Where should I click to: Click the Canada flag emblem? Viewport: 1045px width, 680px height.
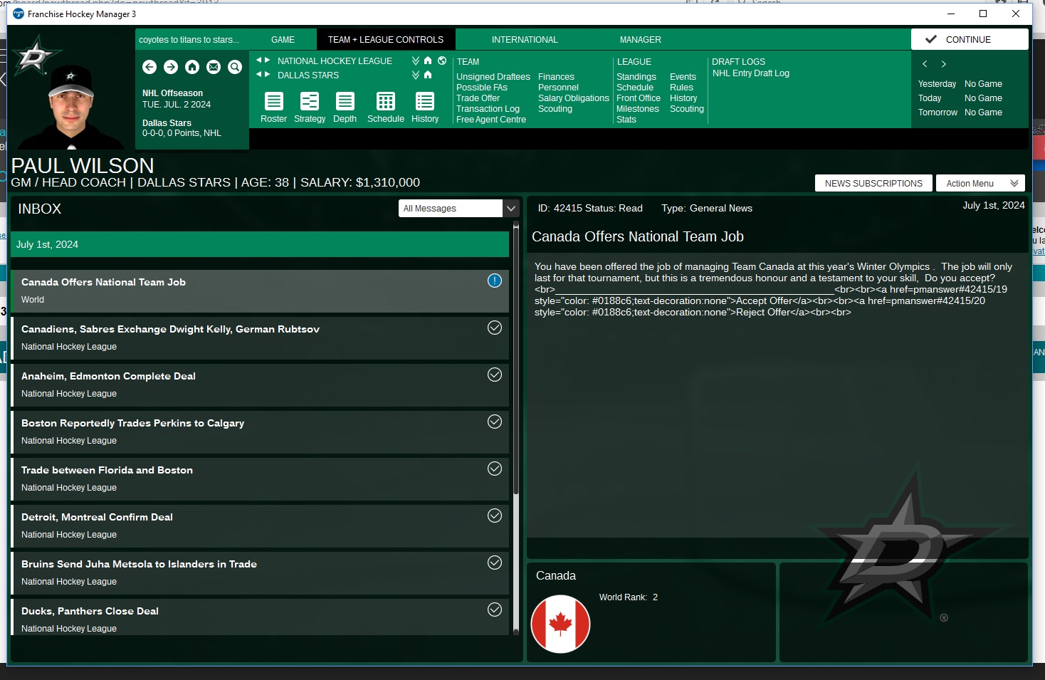click(x=561, y=624)
